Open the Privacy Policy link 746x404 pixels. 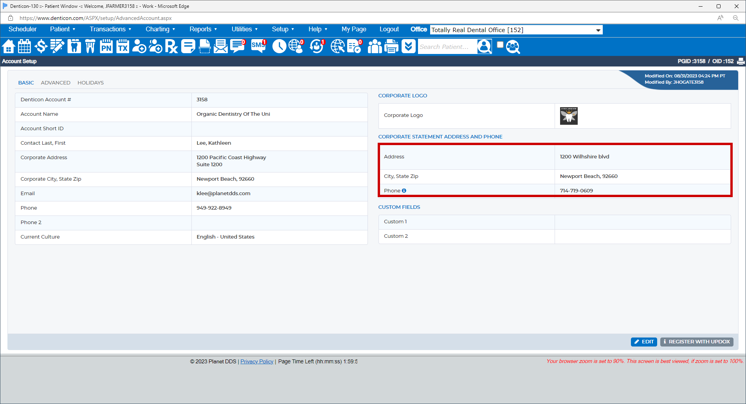[257, 362]
